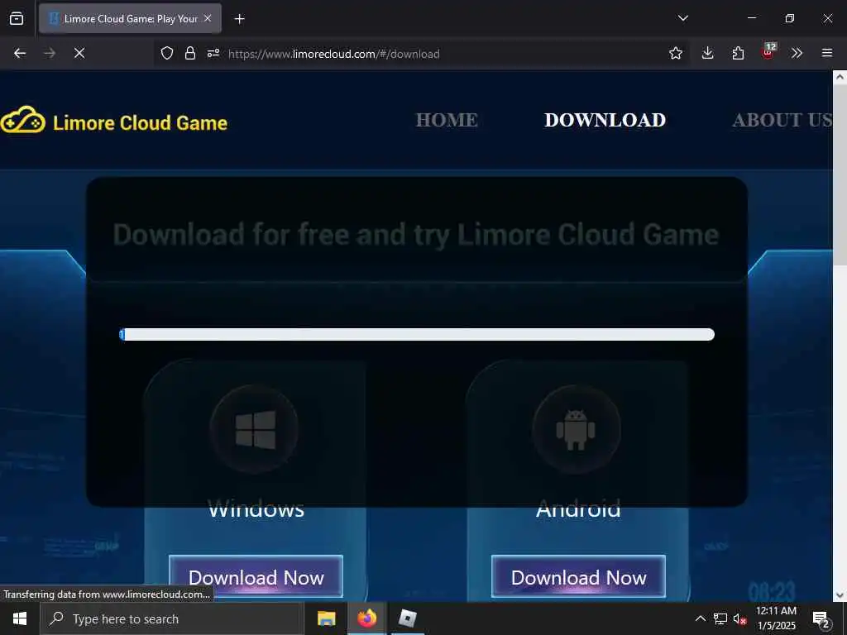Viewport: 847px width, 635px height.
Task: Go back to the previous page
Action: click(x=20, y=53)
